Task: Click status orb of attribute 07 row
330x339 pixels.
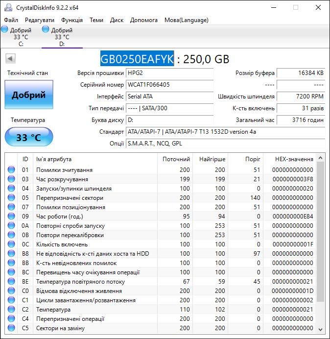Action: [x=11, y=207]
